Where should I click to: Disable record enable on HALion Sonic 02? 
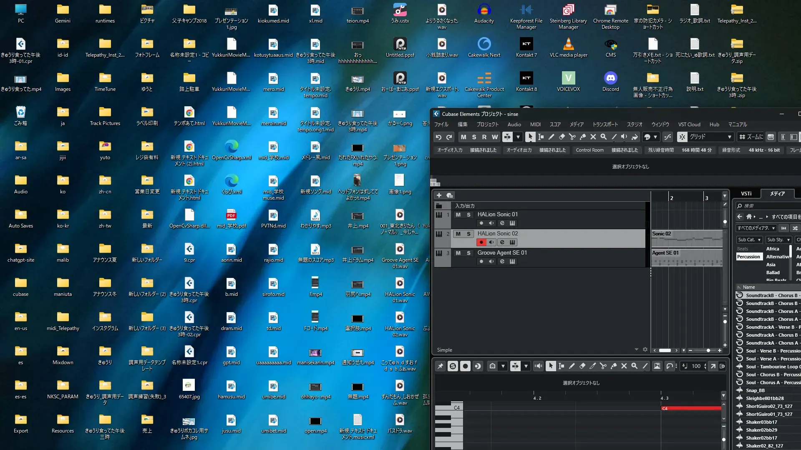click(x=481, y=242)
